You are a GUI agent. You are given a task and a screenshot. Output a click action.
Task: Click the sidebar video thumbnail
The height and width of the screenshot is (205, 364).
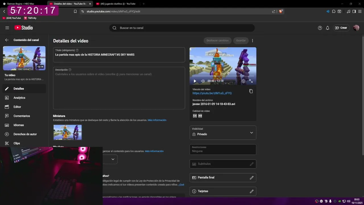pyautogui.click(x=24, y=58)
